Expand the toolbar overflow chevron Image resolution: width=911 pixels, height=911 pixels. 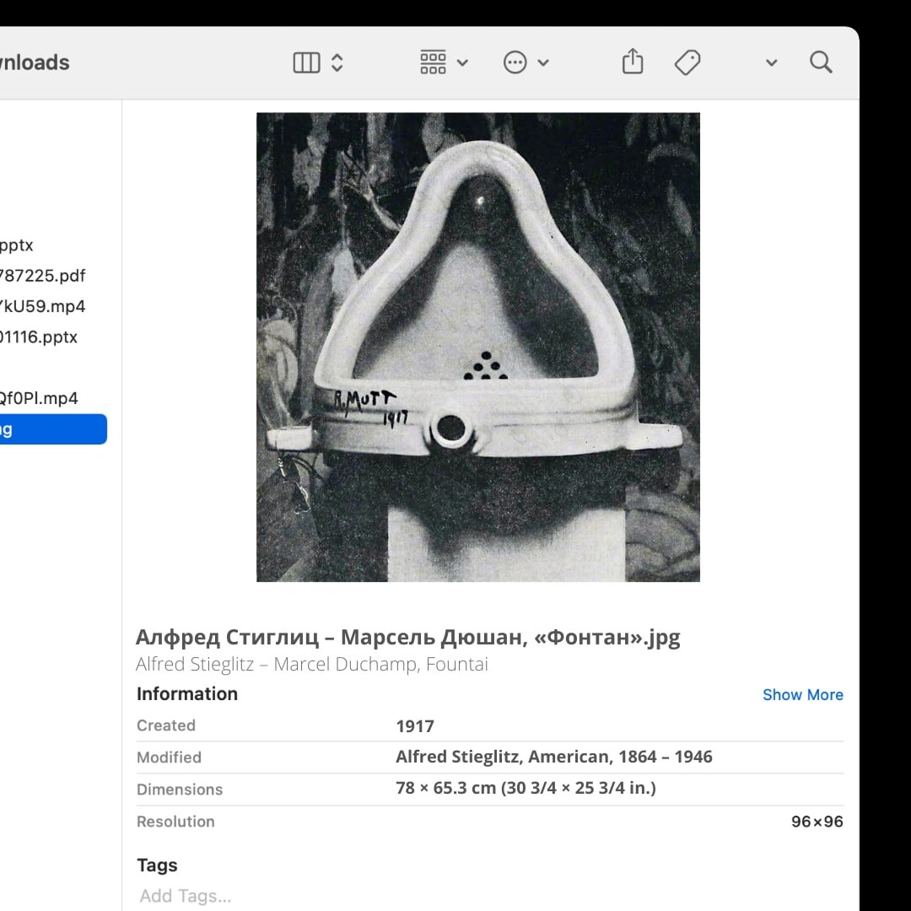(772, 62)
